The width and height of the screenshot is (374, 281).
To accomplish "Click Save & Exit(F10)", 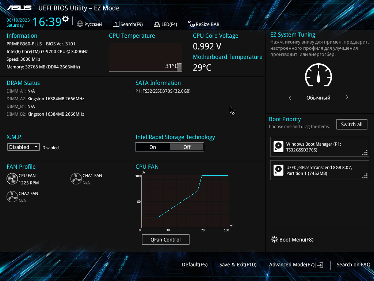I will coord(238,265).
